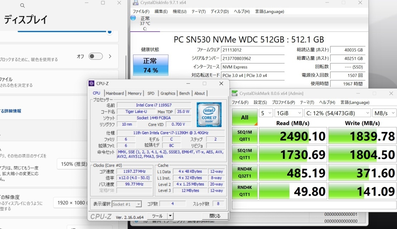
Task: Click the interface field NVM Express
Action: tap(253, 67)
